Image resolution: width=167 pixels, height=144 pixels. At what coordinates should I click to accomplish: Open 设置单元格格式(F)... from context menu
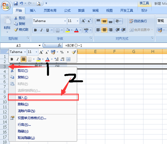(x=43, y=118)
